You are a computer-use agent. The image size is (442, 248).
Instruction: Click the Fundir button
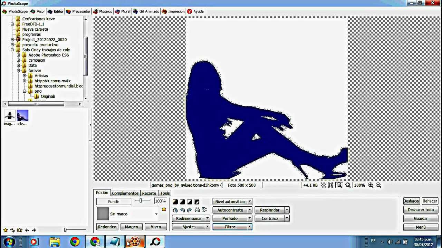coord(114,202)
